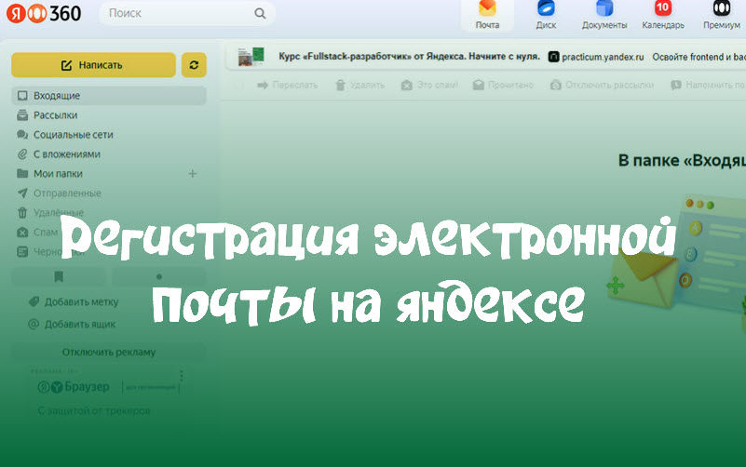Click С защитой от трекеров ad text
Image resolution: width=746 pixels, height=467 pixels.
click(94, 410)
